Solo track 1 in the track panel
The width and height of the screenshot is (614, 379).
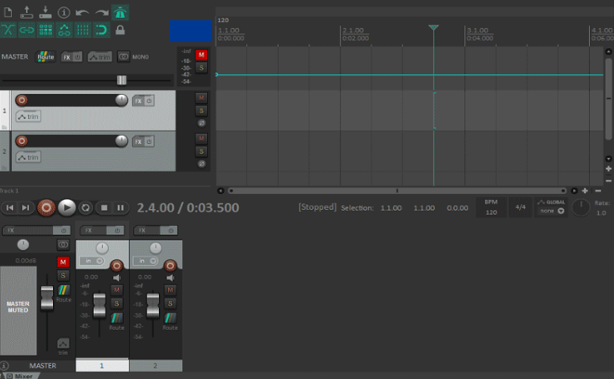202,111
